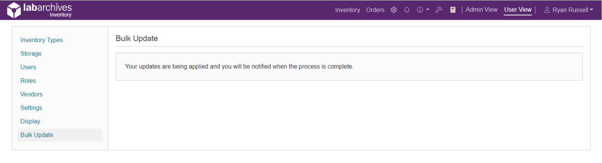This screenshot has height=163, width=602.
Task: Go to Users settings page
Action: click(x=28, y=67)
